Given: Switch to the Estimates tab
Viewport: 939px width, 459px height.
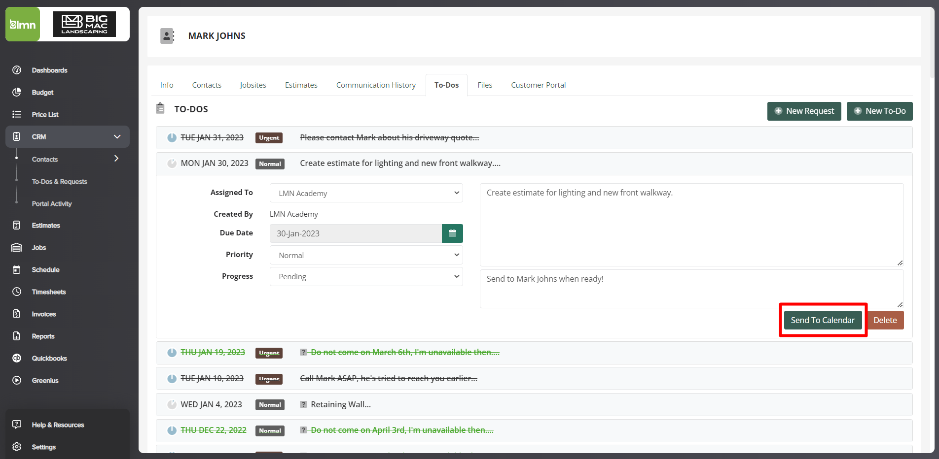Looking at the screenshot, I should click(x=301, y=85).
